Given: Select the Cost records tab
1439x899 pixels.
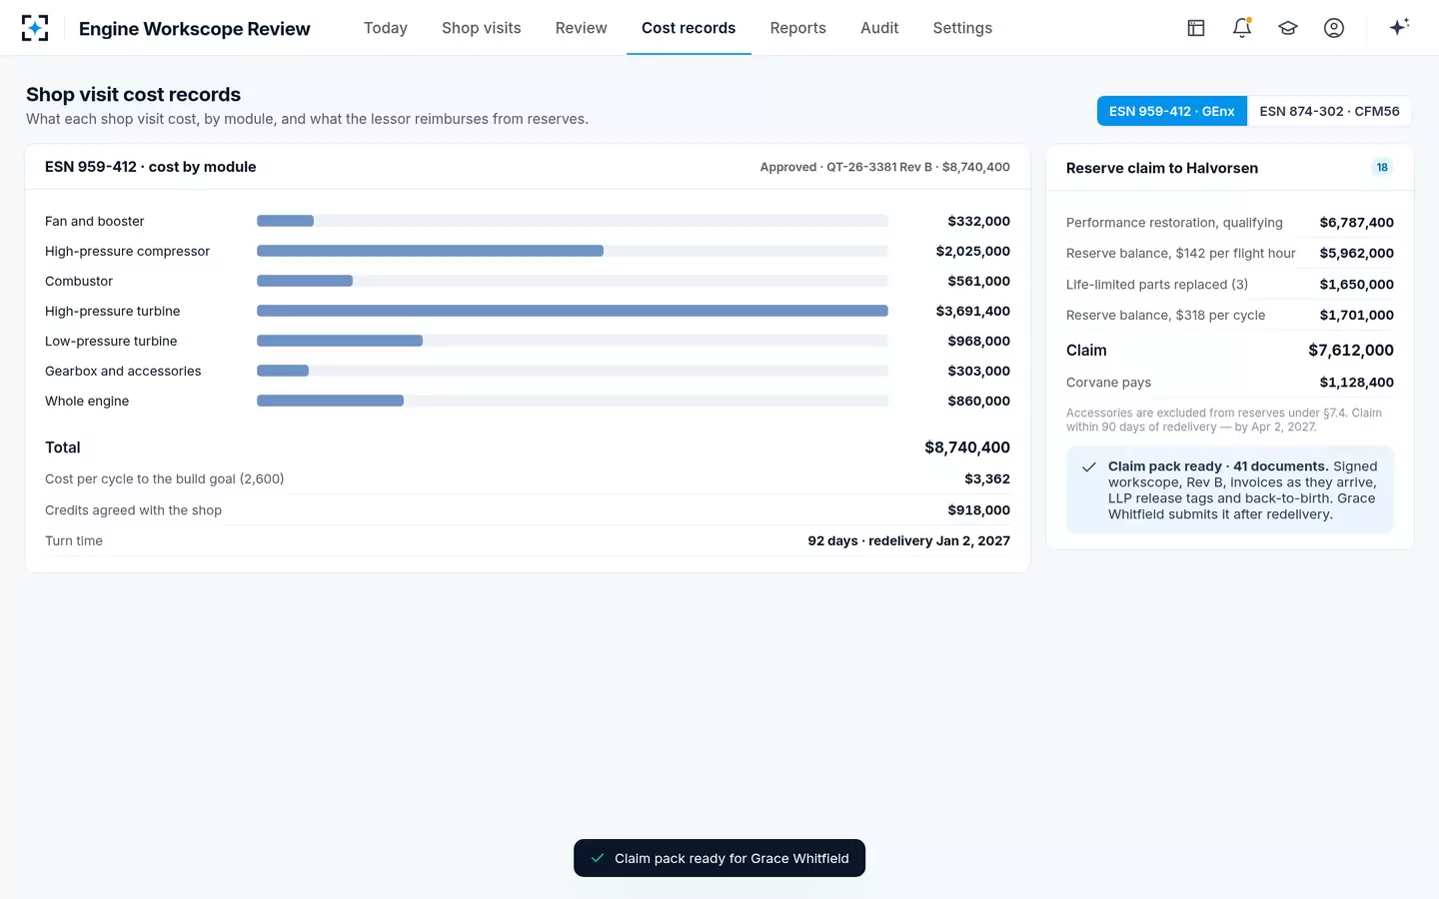Looking at the screenshot, I should click(689, 28).
